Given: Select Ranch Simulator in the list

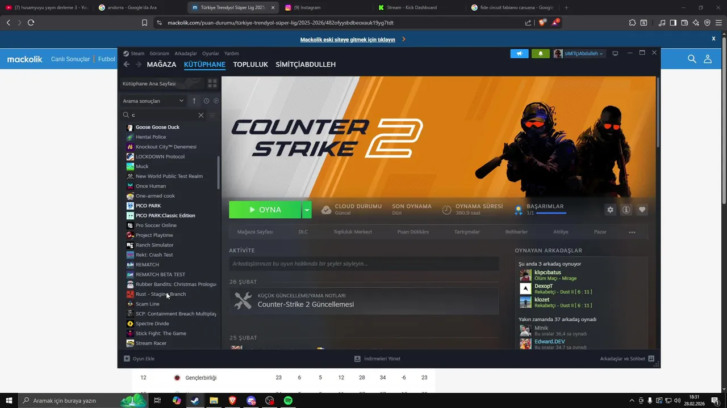Looking at the screenshot, I should click(154, 245).
